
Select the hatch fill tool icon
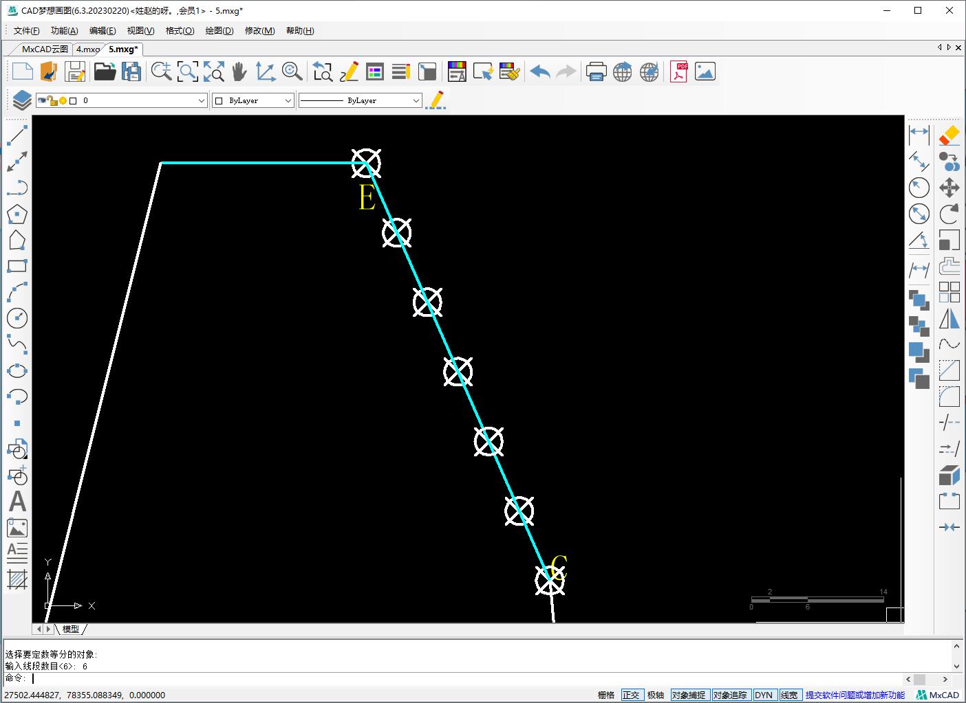[x=17, y=579]
